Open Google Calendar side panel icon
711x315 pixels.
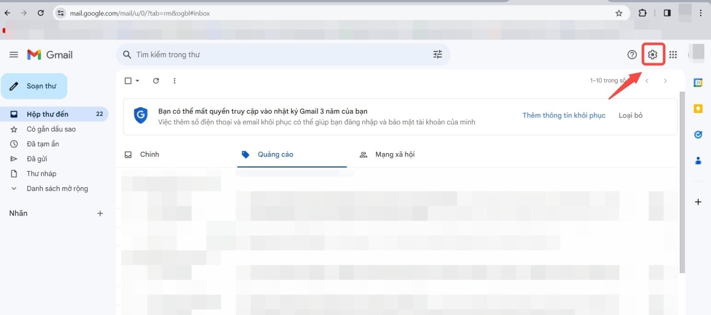coord(698,83)
